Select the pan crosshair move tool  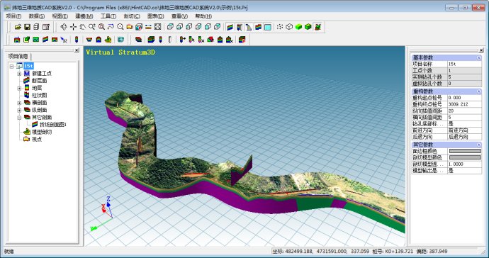(73, 27)
